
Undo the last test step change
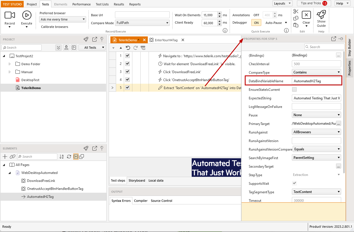(x=128, y=48)
